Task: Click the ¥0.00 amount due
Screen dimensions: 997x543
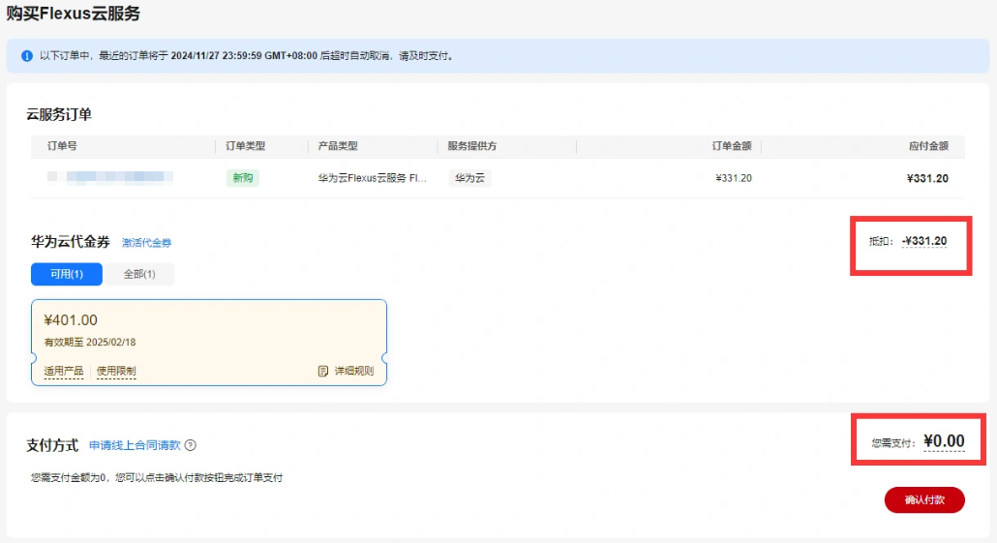Action: [x=944, y=441]
